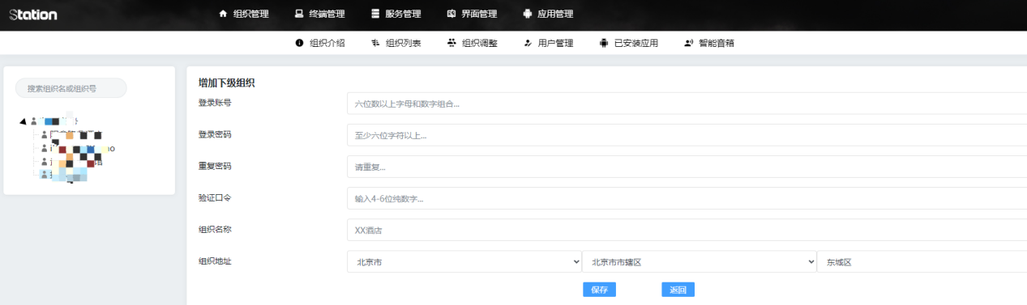Click the laptop icon beside 终端管理
The height and width of the screenshot is (305, 1027).
tap(299, 14)
